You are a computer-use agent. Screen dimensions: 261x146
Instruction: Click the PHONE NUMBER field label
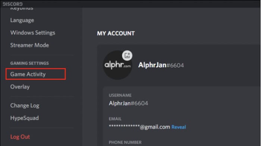(125, 142)
